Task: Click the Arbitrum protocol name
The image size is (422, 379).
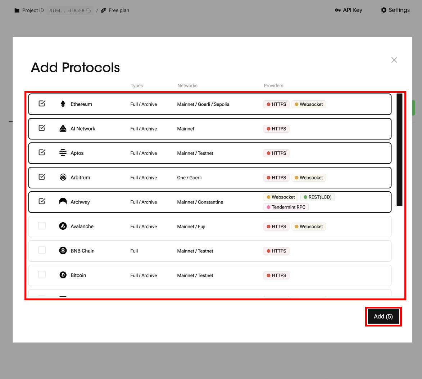Action: pos(80,178)
